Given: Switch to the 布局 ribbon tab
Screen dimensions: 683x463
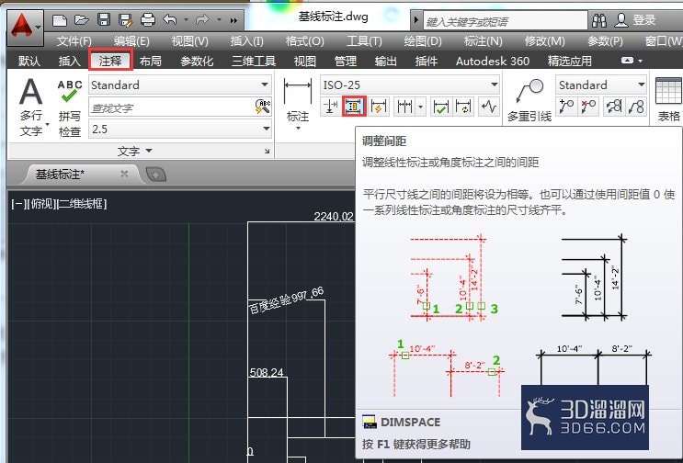Looking at the screenshot, I should (151, 61).
